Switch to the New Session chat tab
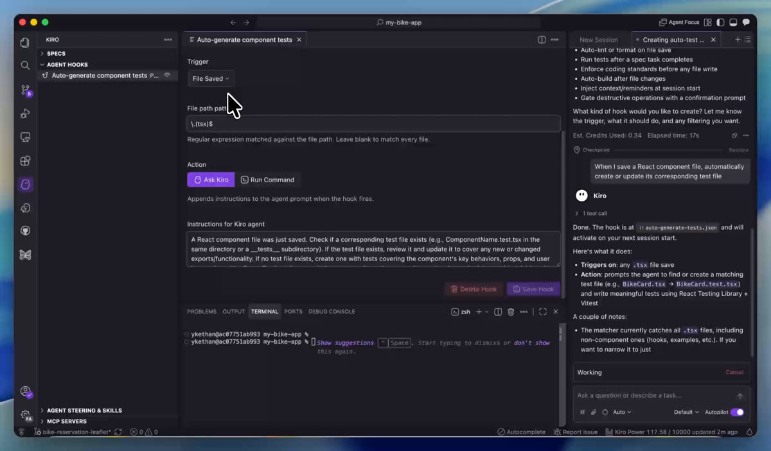Viewport: 771px width, 451px height. (x=599, y=40)
